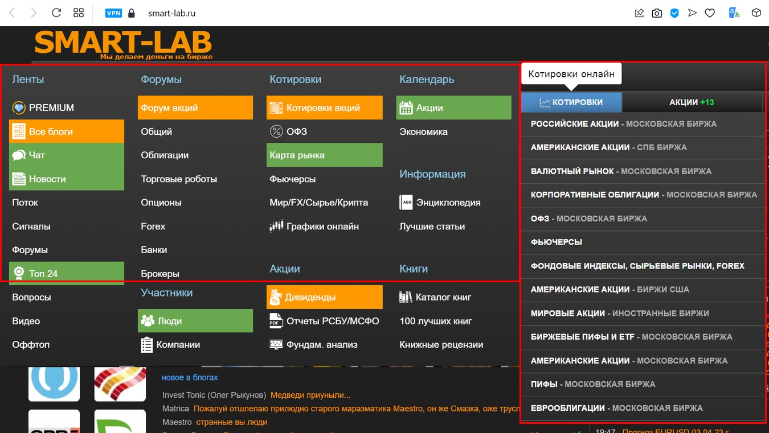Viewport: 769px width, 433px height.
Task: Open blog post Медведи приуныли...
Action: tap(310, 395)
